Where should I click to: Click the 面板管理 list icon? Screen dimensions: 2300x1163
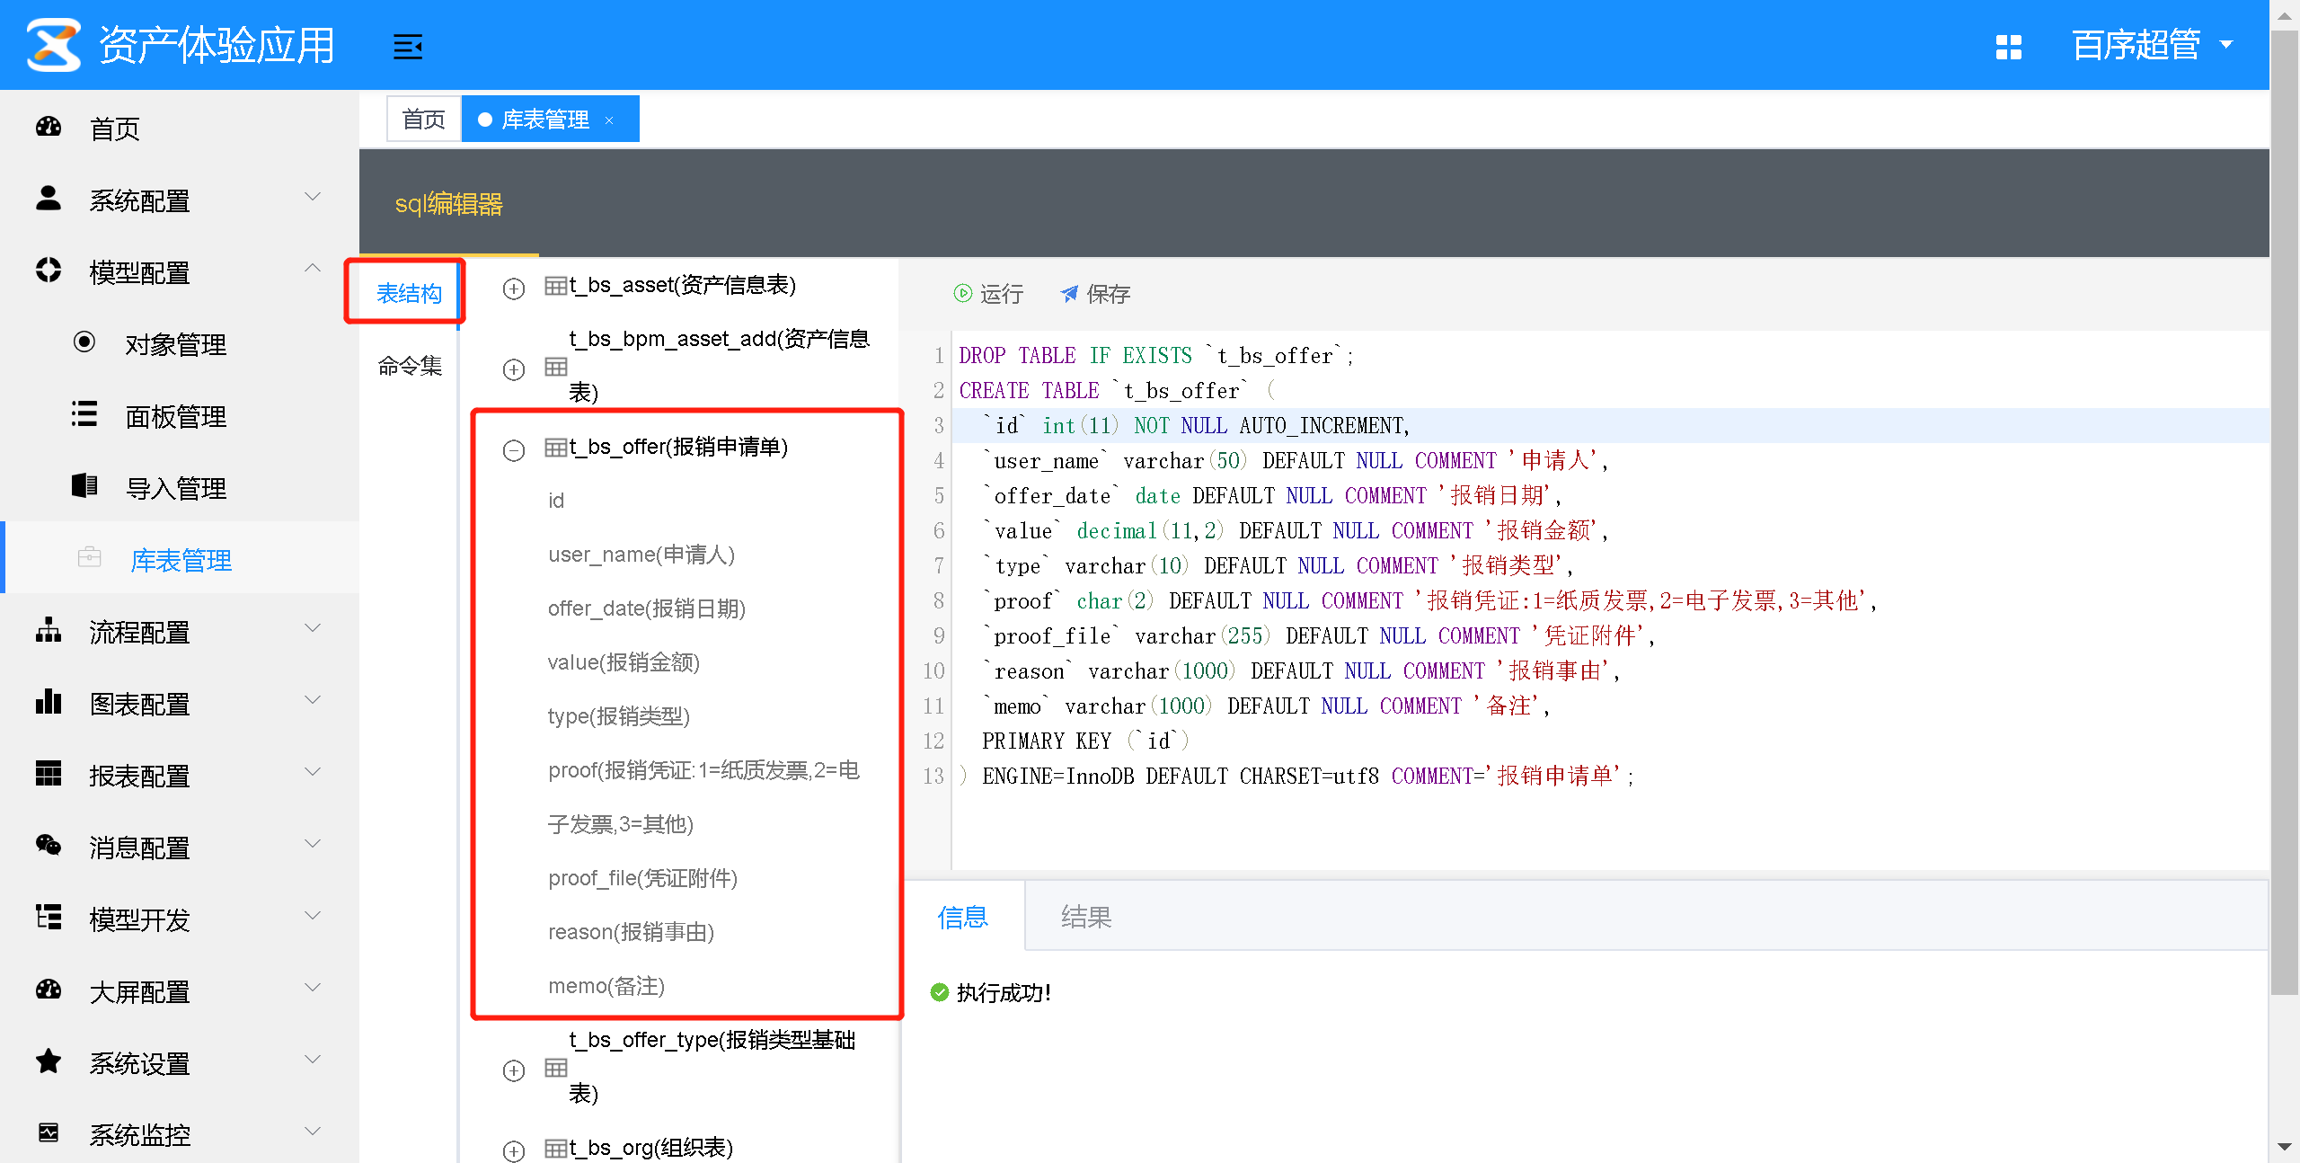pos(84,413)
